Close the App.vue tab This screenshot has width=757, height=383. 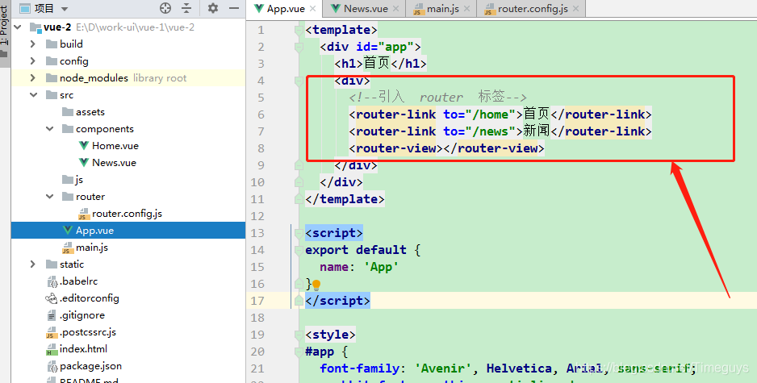tap(312, 9)
